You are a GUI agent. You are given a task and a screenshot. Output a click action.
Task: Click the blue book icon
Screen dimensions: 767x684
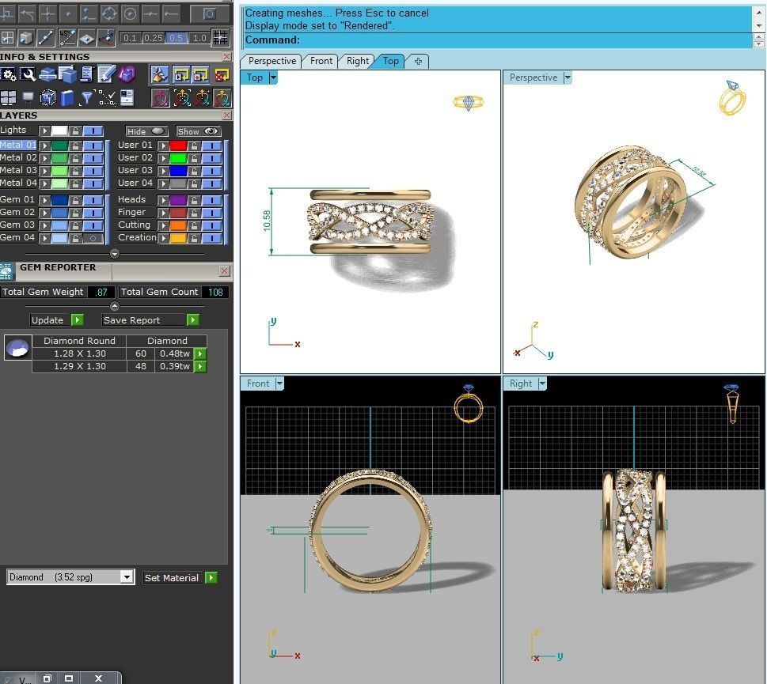(67, 98)
